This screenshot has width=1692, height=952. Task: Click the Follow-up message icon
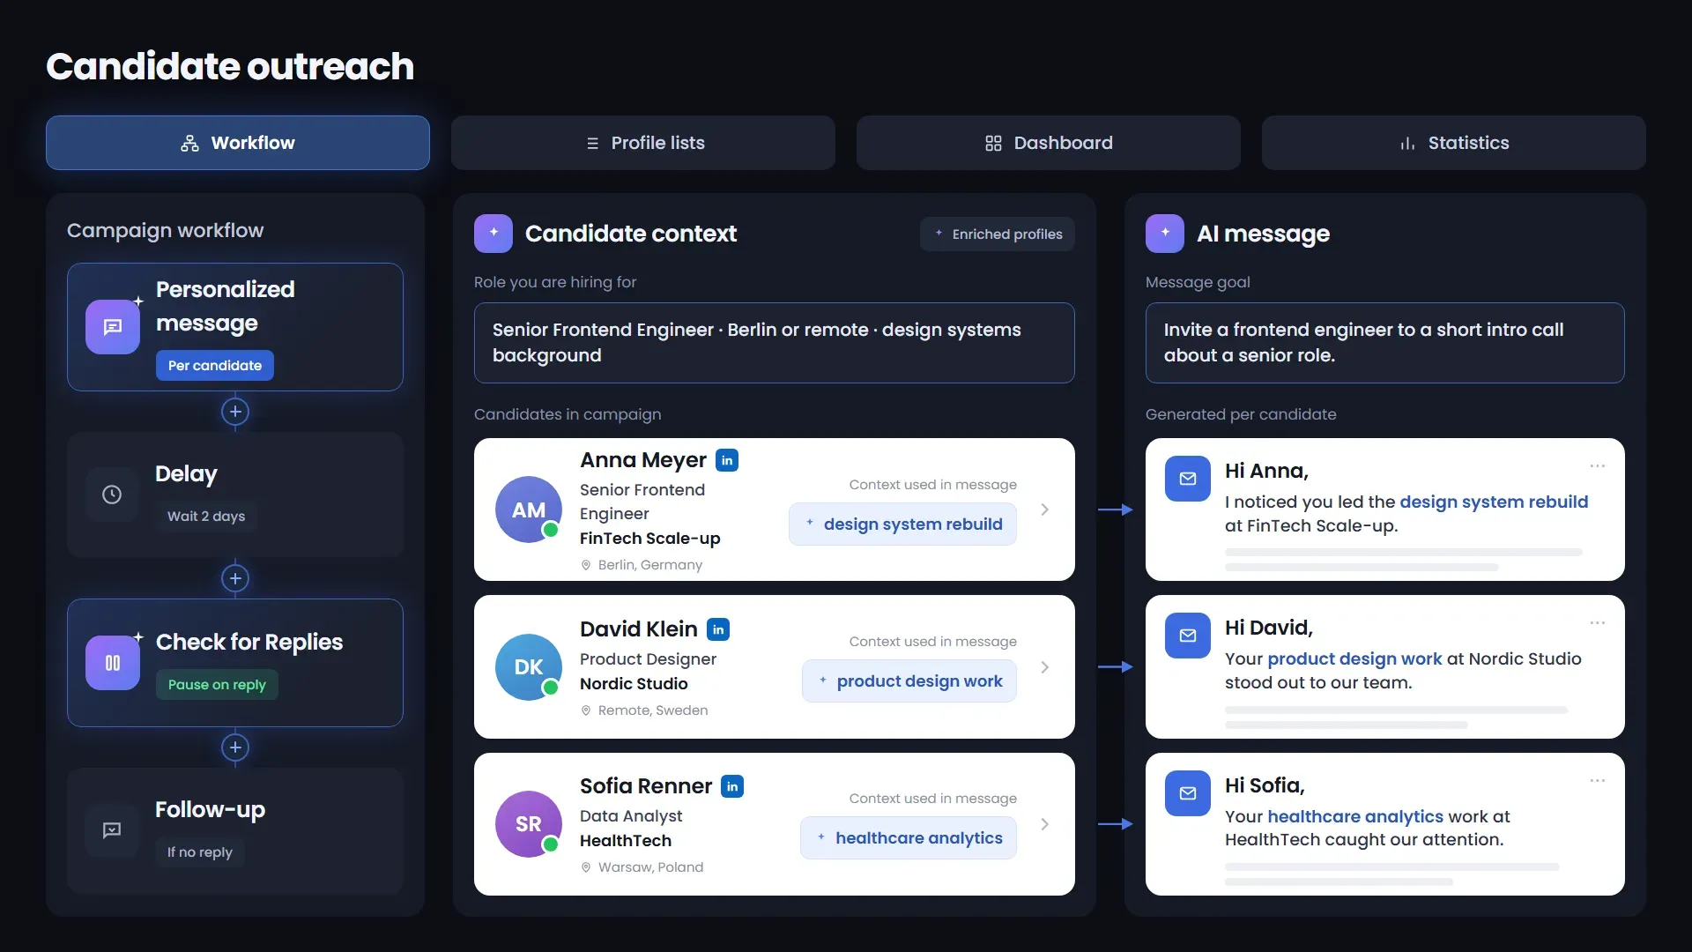112,830
